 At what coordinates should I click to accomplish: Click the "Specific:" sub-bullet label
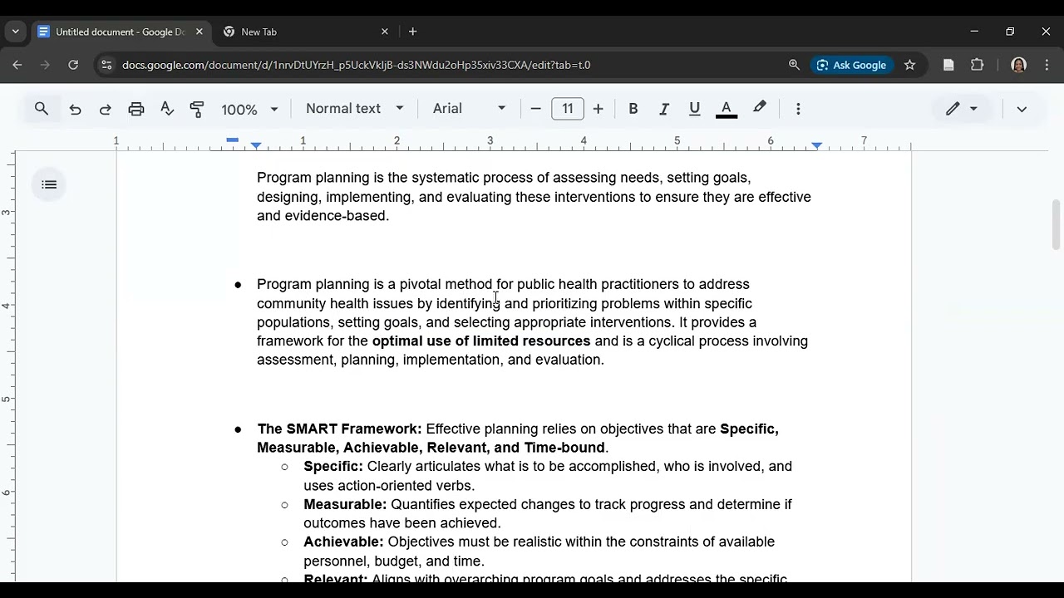(333, 467)
